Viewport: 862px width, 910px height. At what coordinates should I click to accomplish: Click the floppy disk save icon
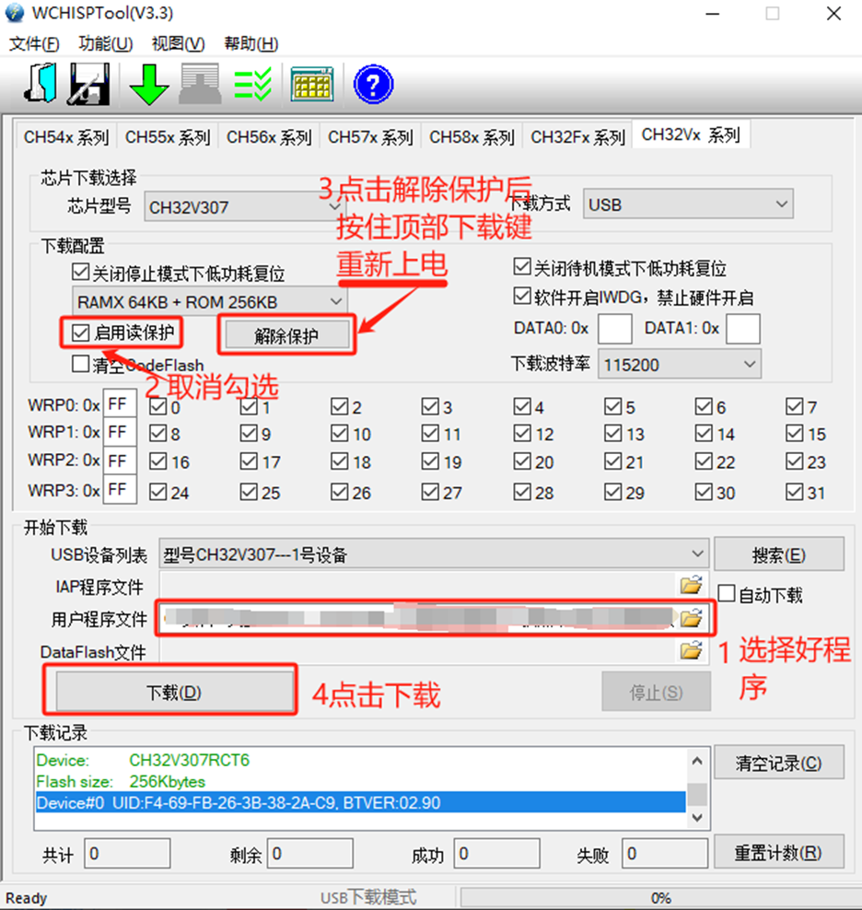(90, 85)
